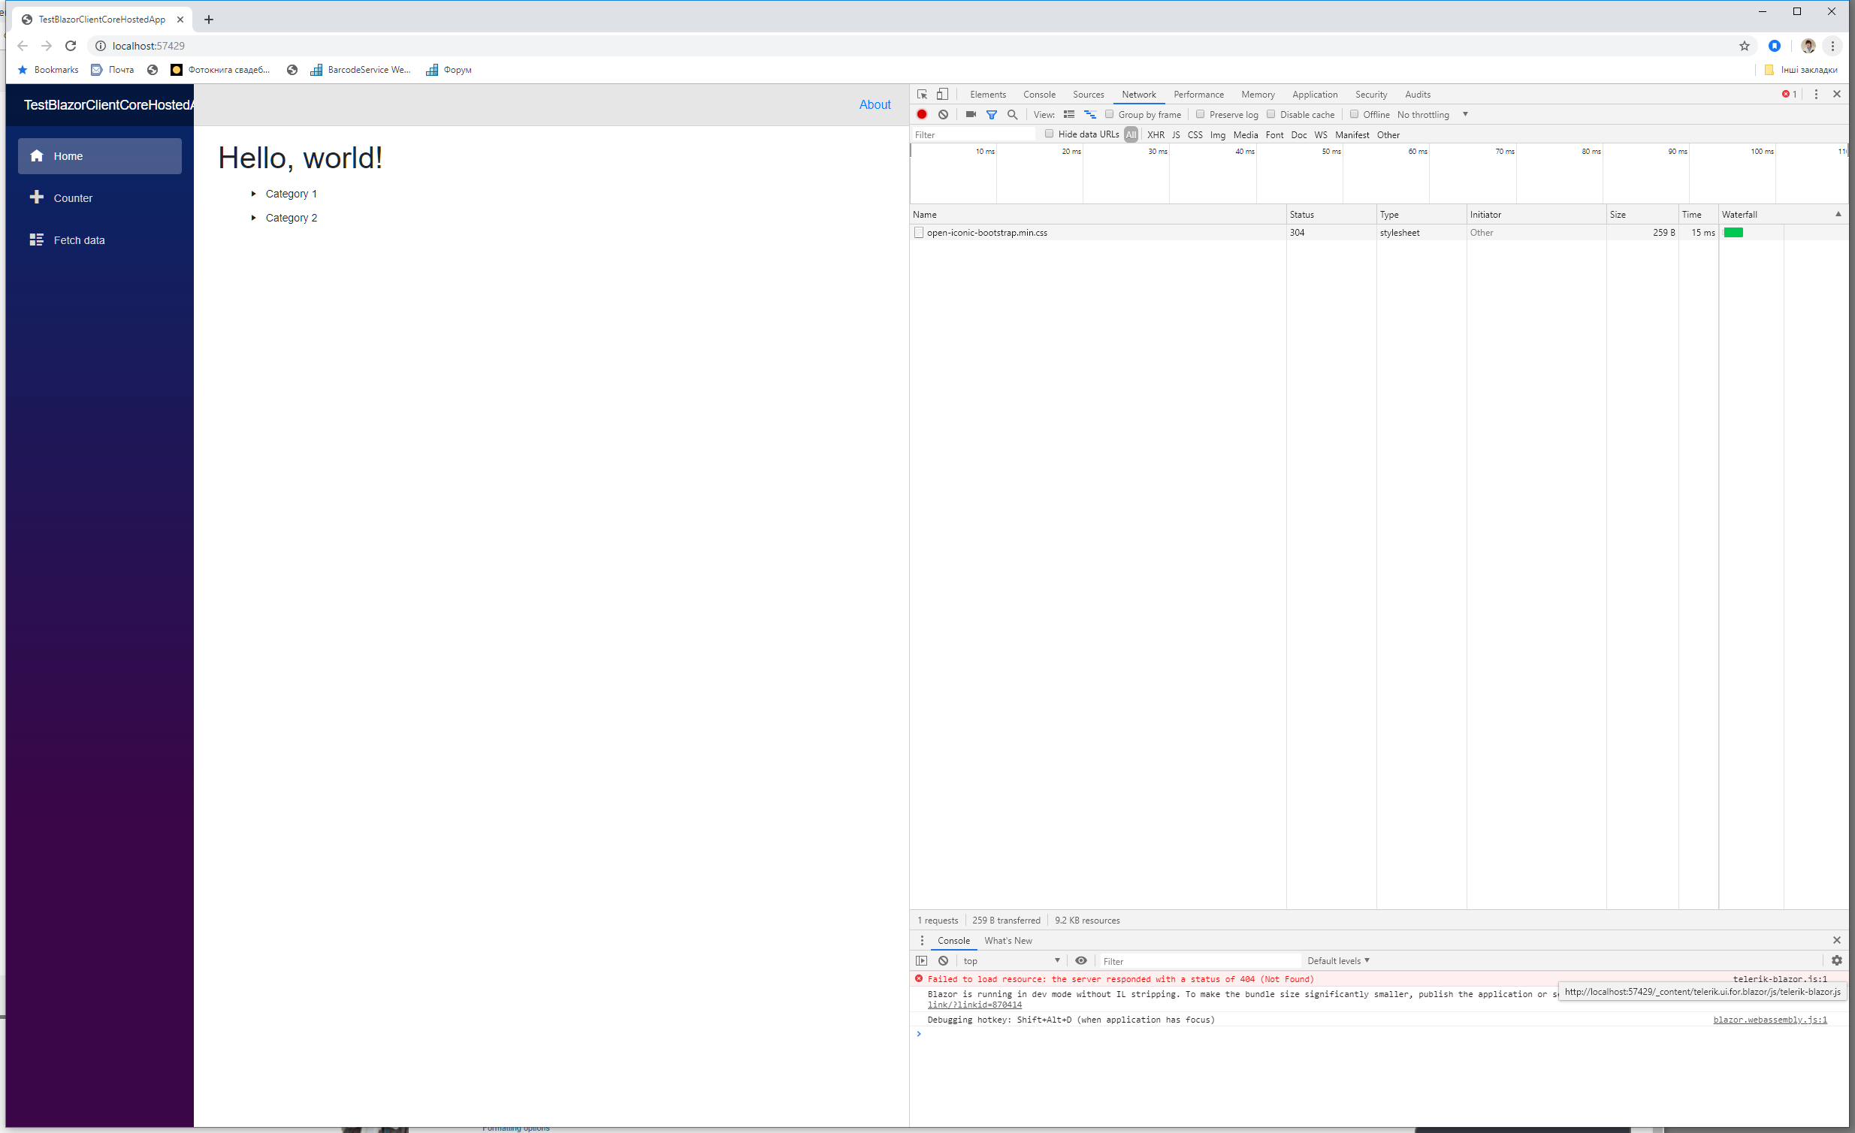
Task: Check the Disable cache option
Action: tap(1271, 114)
